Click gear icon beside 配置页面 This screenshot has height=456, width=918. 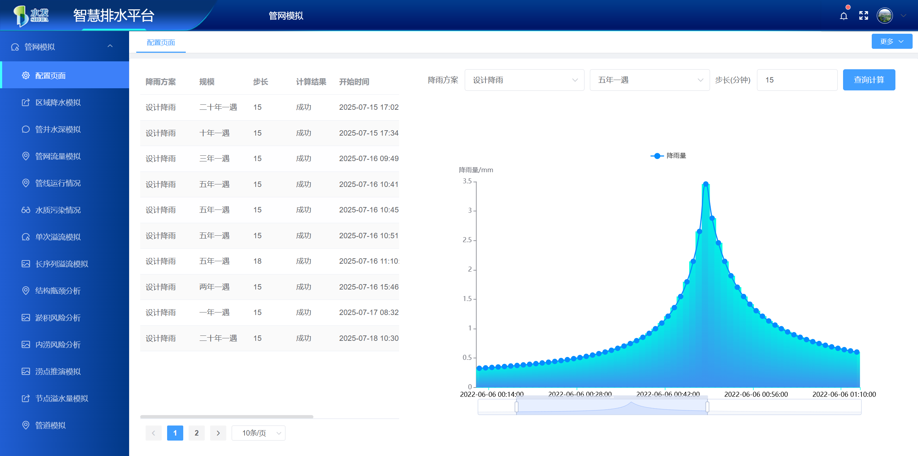[x=26, y=75]
